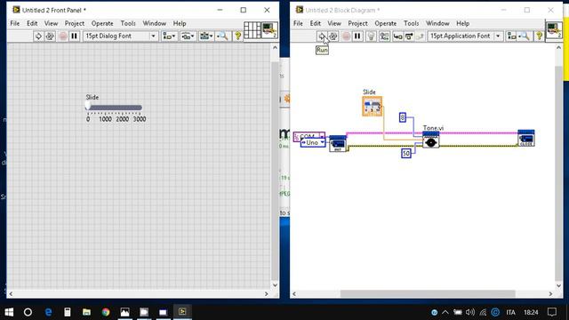The width and height of the screenshot is (569, 320).
Task: Open File menu in Front Panel window
Action: pos(15,23)
